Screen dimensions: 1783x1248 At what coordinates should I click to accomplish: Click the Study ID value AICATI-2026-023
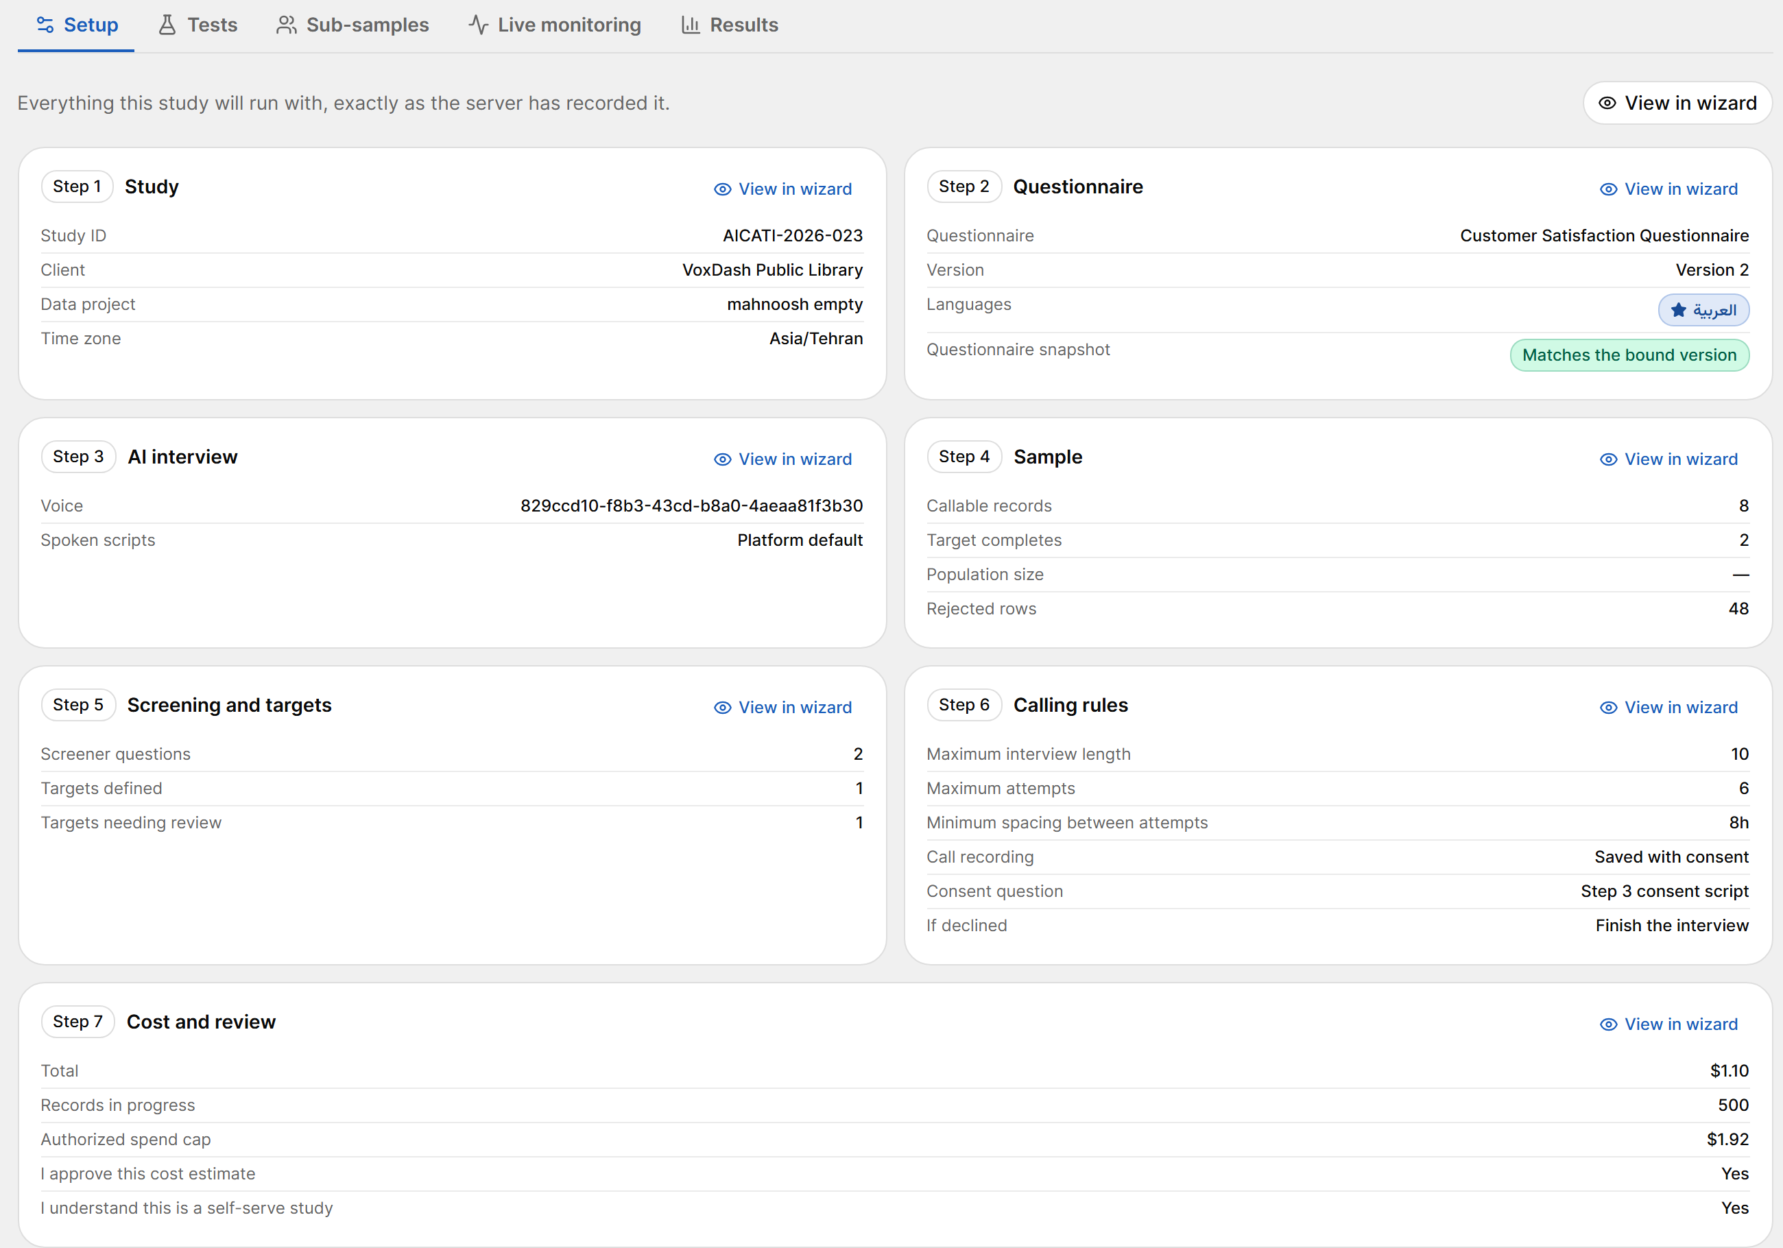click(793, 235)
